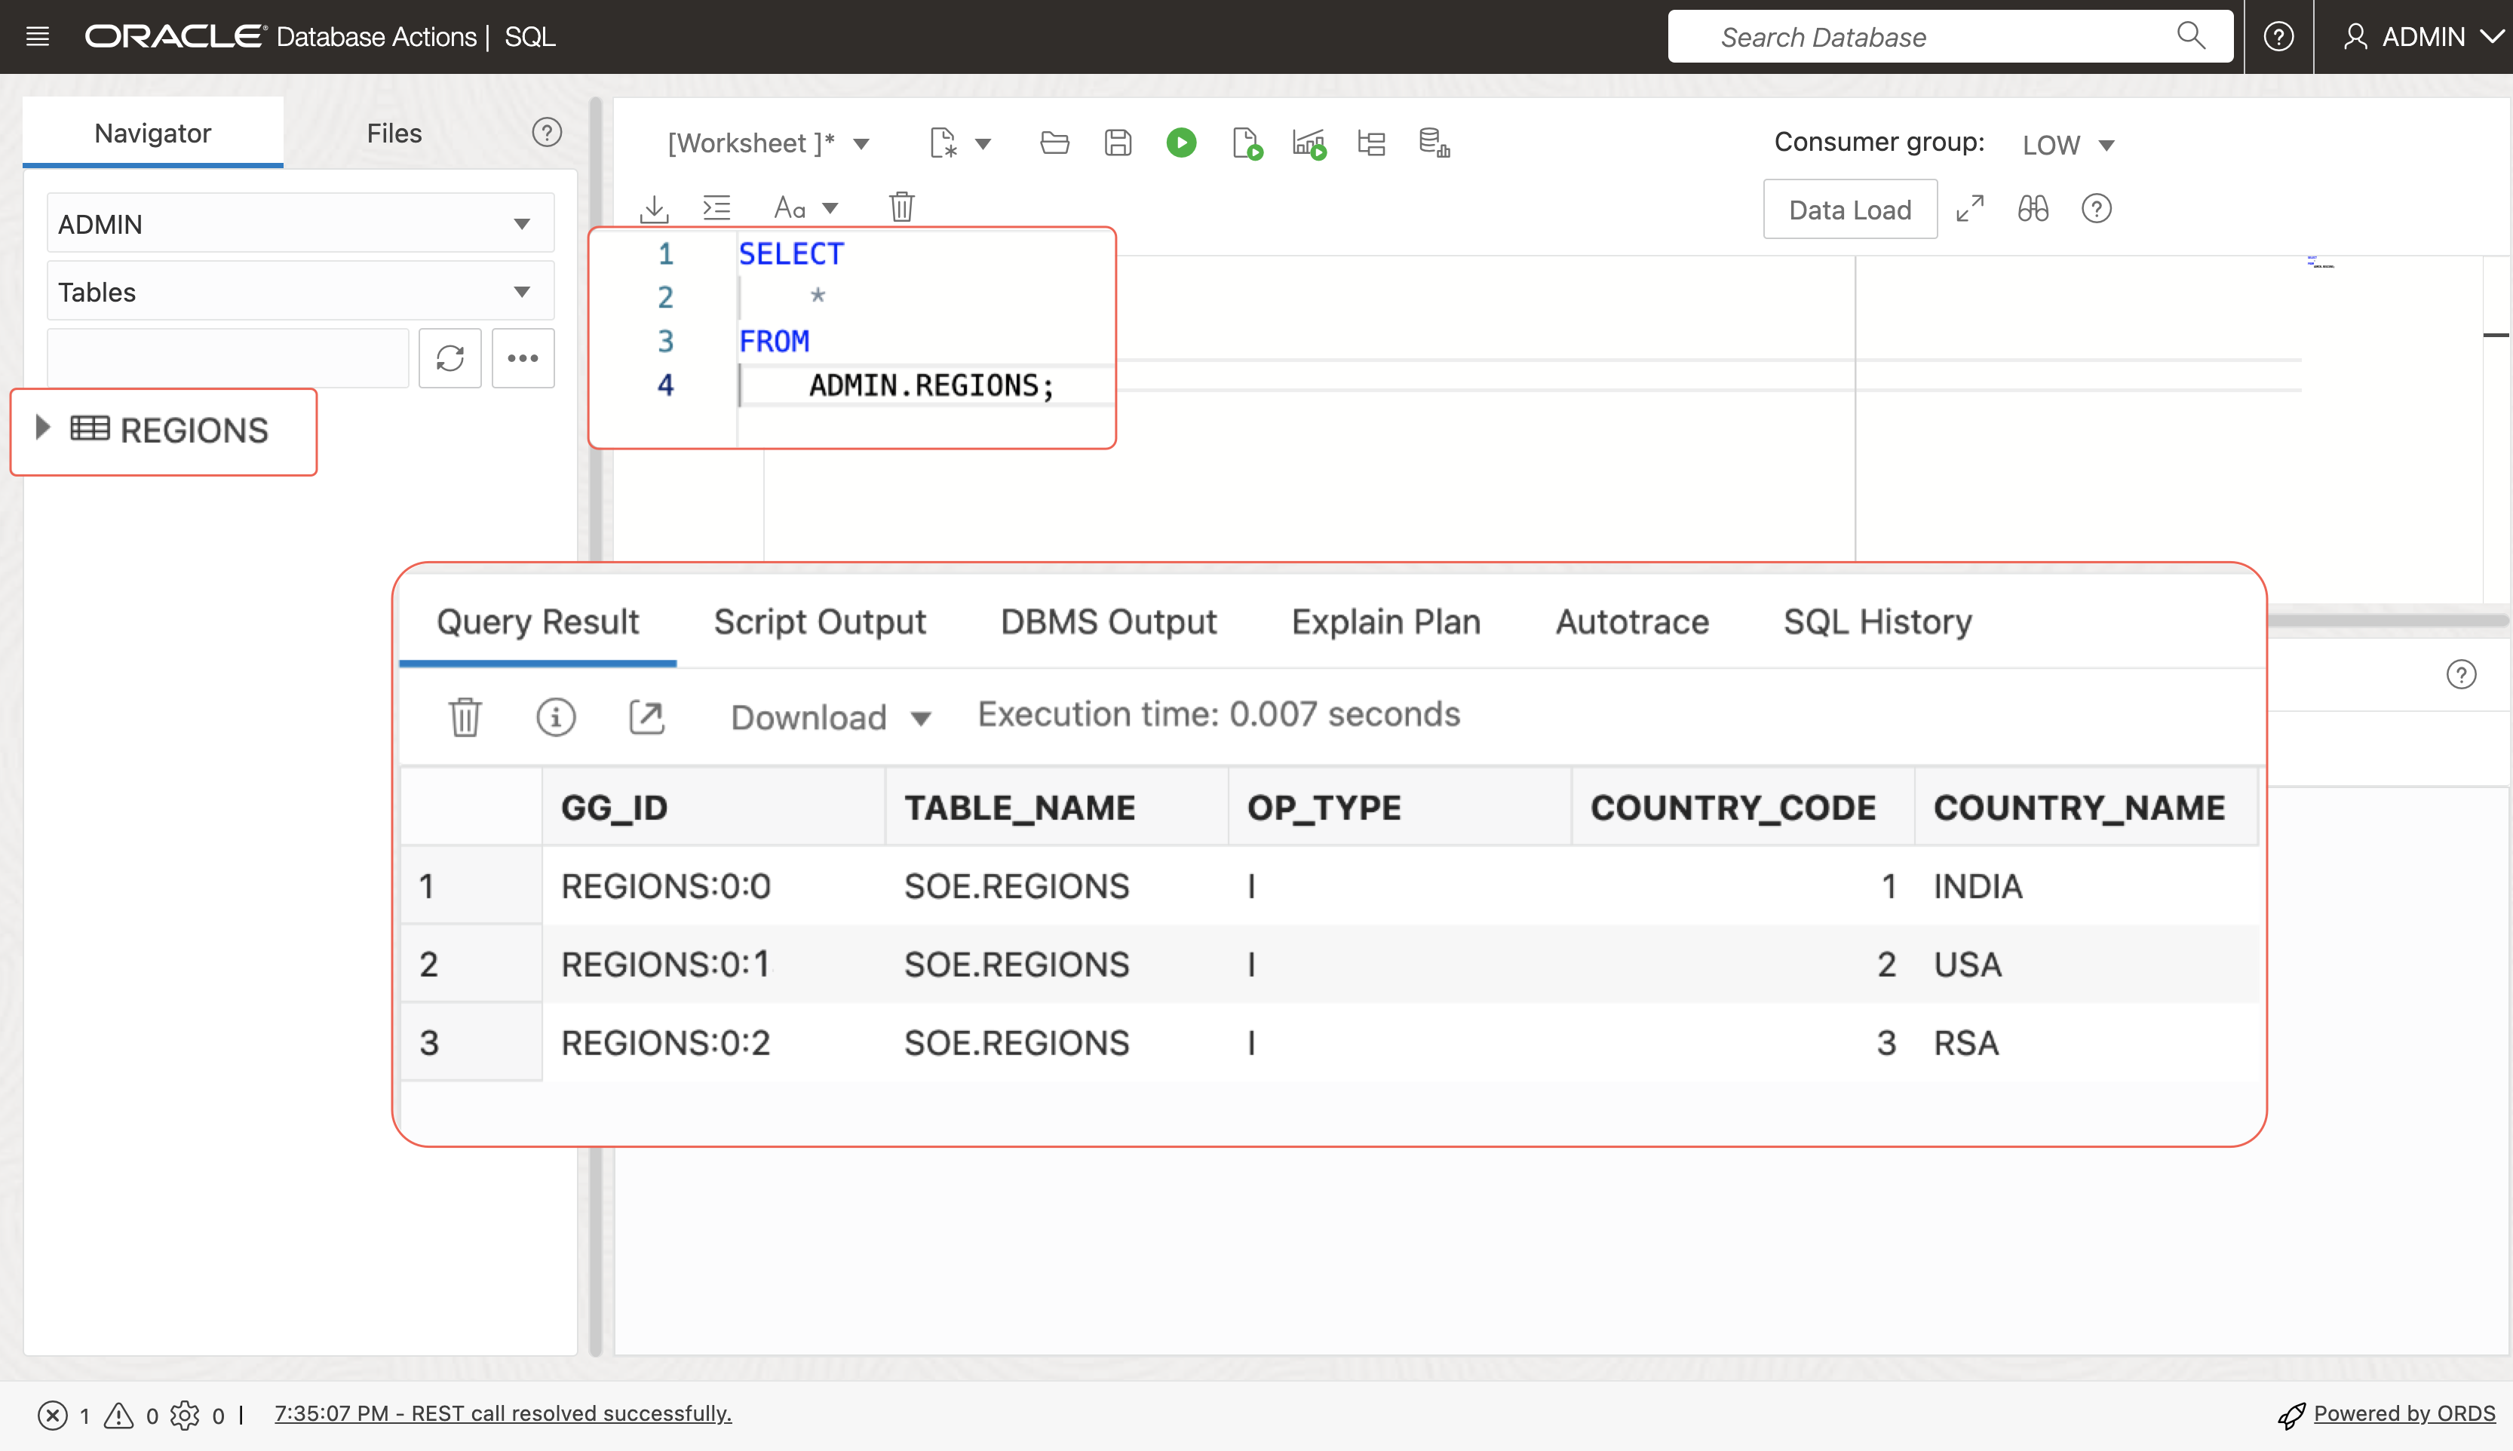
Task: Click the binoculars find icon
Action: click(x=2033, y=210)
